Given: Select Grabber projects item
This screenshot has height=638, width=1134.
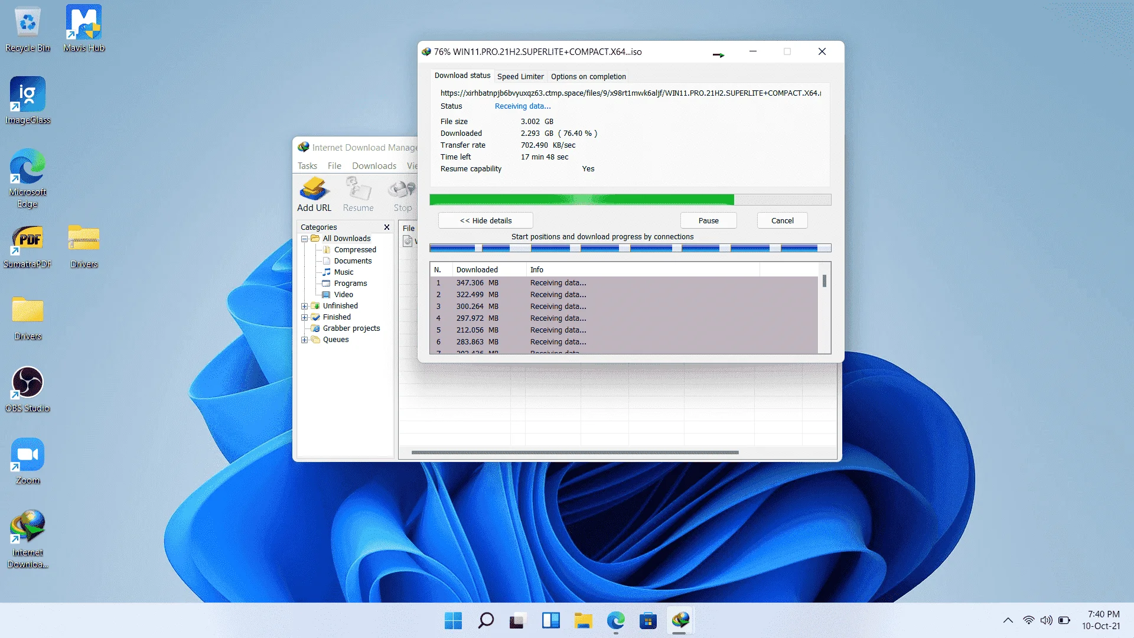Looking at the screenshot, I should pyautogui.click(x=351, y=328).
